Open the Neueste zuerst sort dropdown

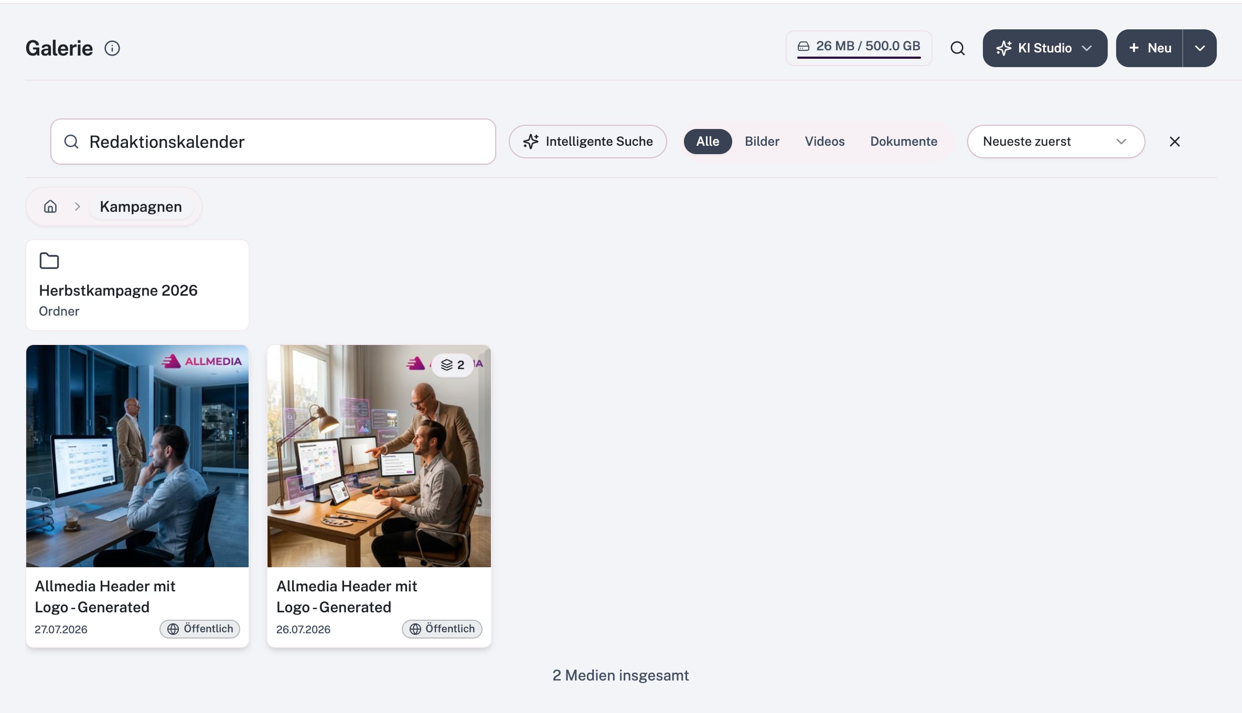(x=1056, y=142)
